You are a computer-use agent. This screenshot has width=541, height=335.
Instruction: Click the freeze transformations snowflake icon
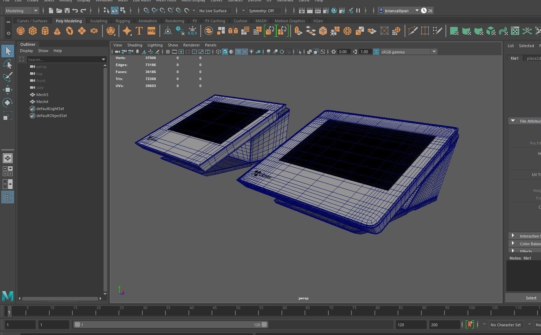pyautogui.click(x=192, y=31)
